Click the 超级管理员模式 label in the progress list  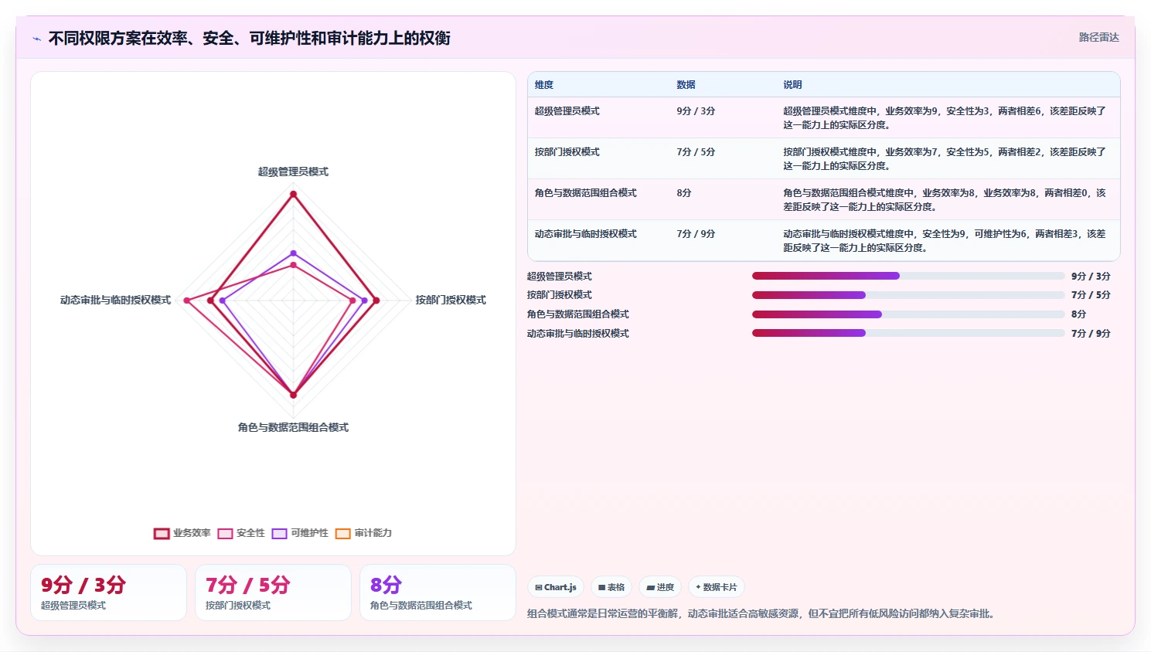click(x=560, y=277)
